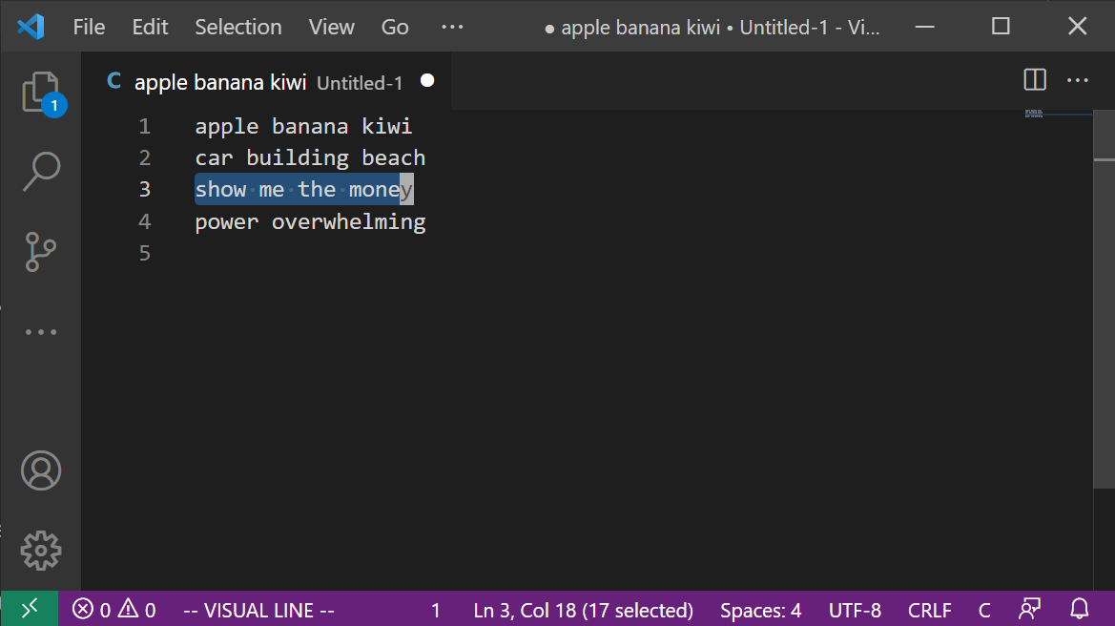
Task: Select the apple banana kiwi Untitled-1 tab
Action: [x=267, y=81]
